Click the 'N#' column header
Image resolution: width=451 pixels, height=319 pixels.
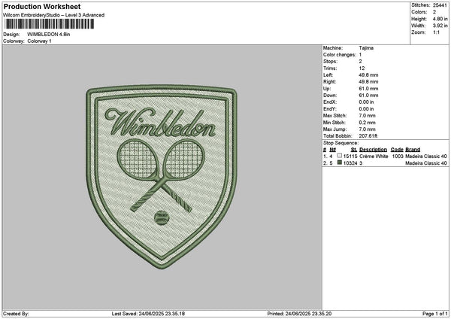pos(332,150)
